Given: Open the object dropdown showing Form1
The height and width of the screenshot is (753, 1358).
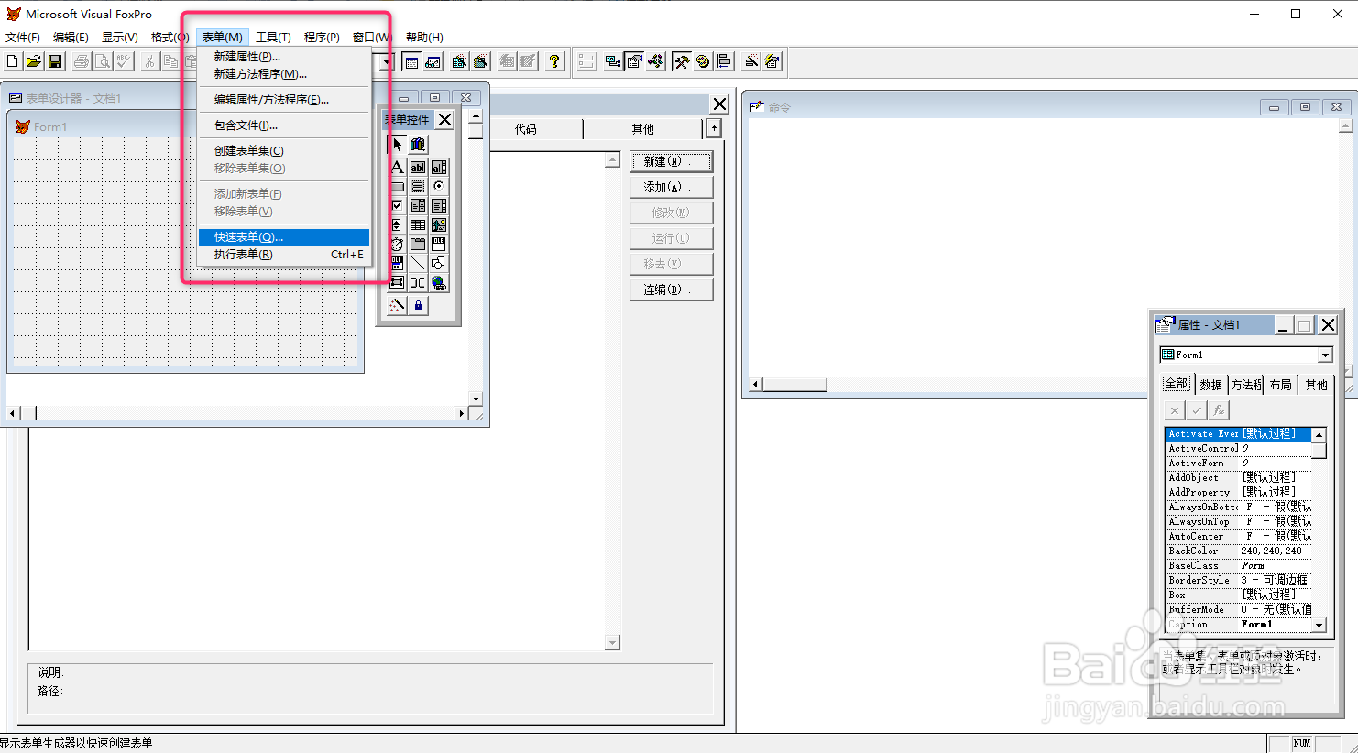Looking at the screenshot, I should point(1325,355).
